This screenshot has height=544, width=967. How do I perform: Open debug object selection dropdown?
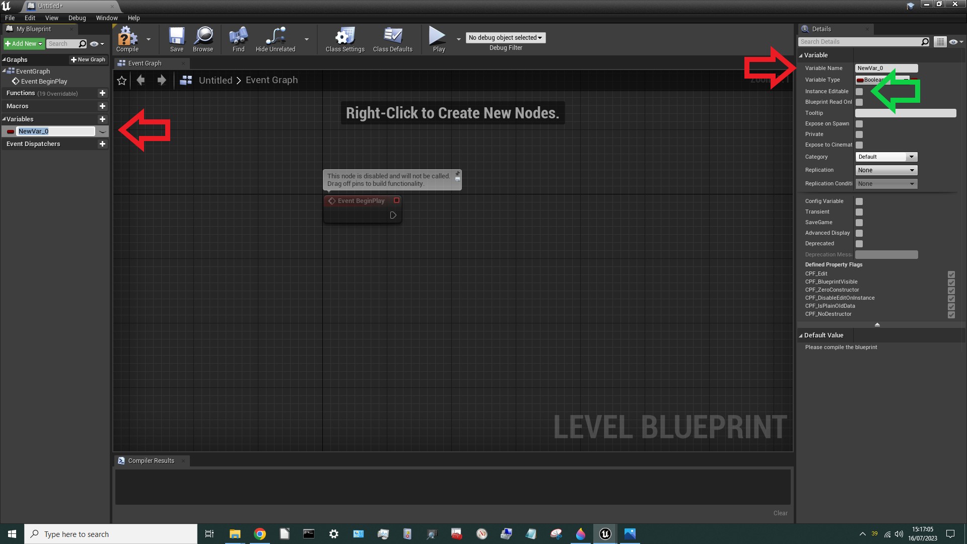click(x=505, y=38)
